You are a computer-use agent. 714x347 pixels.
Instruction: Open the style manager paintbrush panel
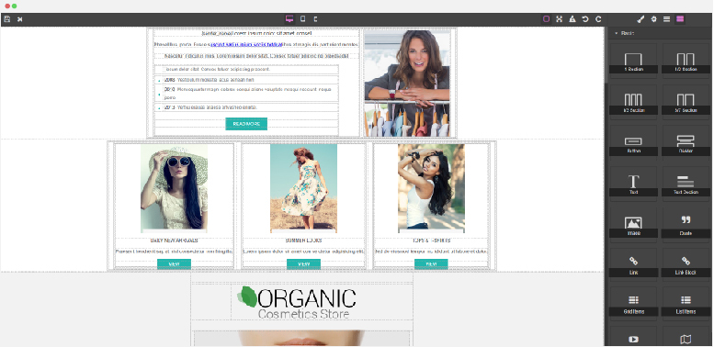(640, 19)
